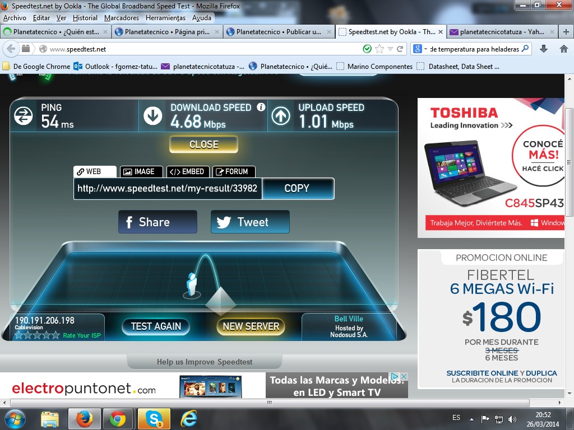
Task: Click the vertical scrollbar thumb
Action: point(569,162)
